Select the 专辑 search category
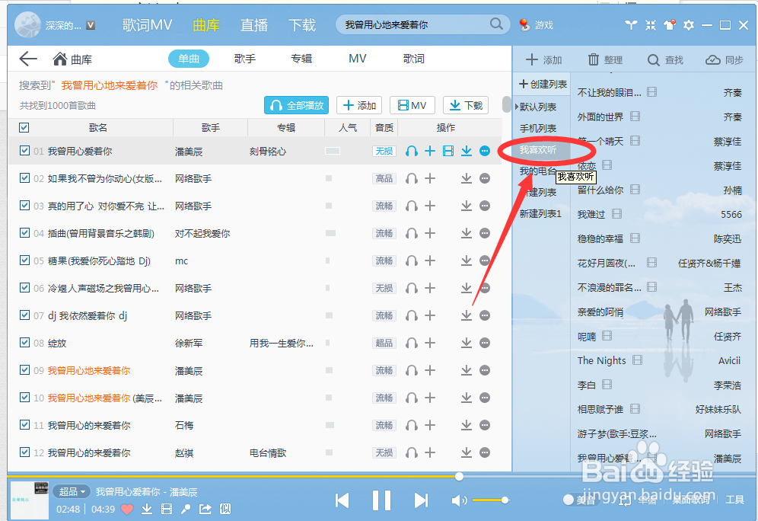 (x=301, y=59)
